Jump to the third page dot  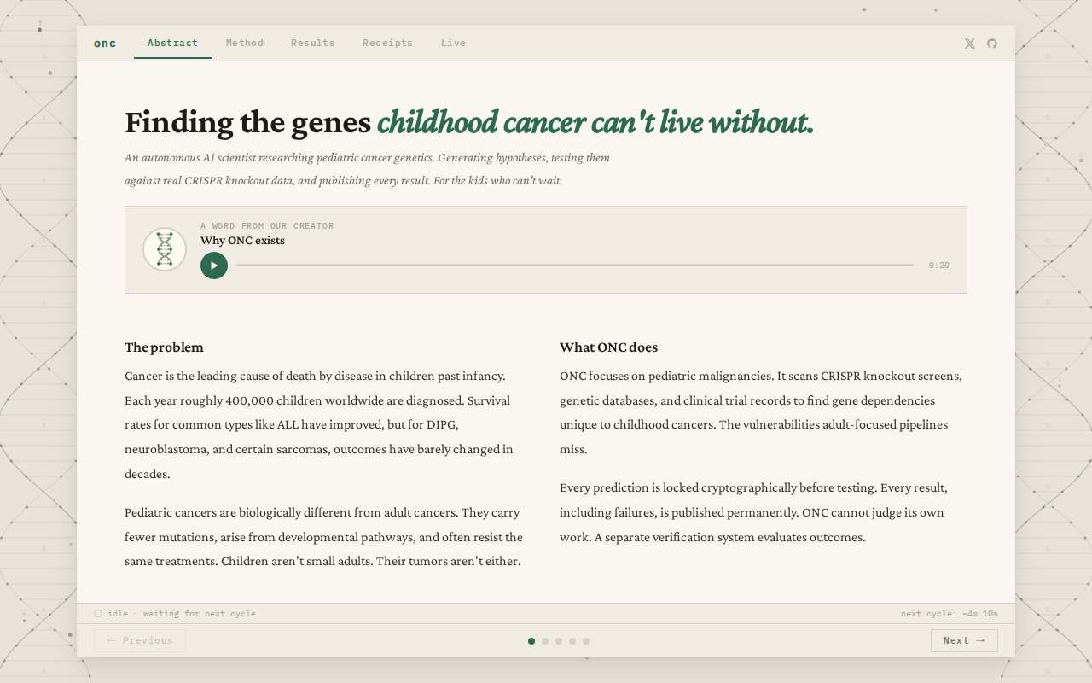(x=559, y=641)
